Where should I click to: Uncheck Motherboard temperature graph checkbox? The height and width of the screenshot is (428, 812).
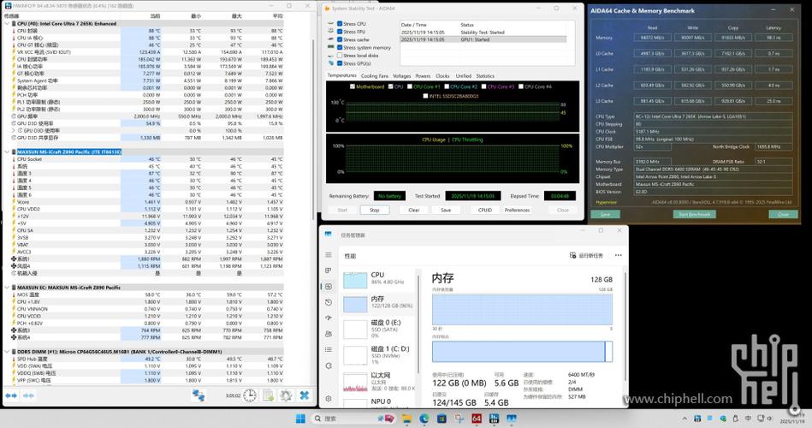[353, 86]
